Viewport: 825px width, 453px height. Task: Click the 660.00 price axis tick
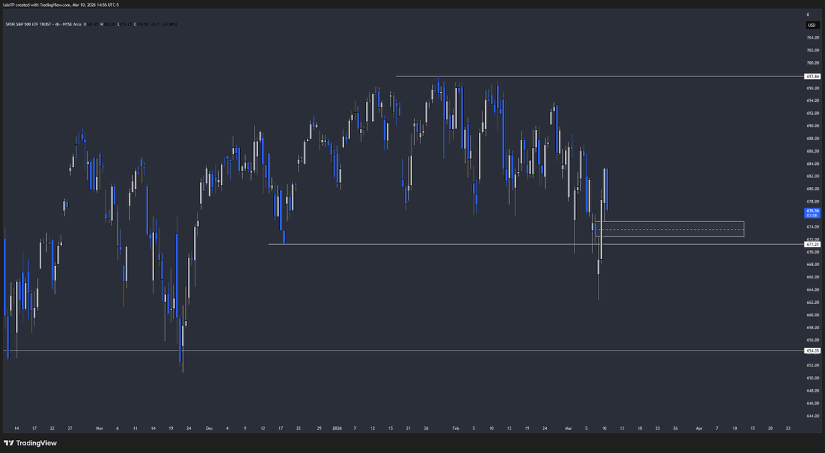click(x=813, y=315)
